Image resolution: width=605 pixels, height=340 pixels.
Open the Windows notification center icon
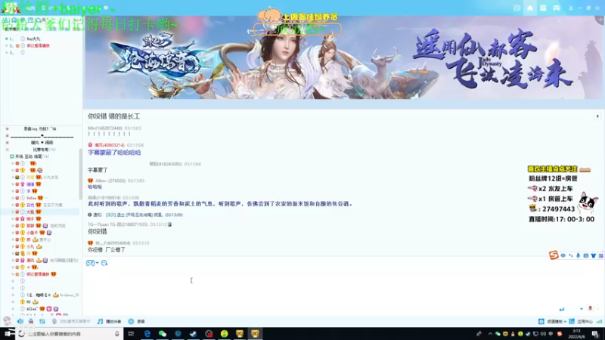[596, 334]
